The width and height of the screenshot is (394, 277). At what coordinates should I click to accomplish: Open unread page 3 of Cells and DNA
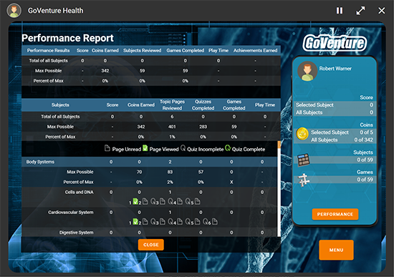click(163, 201)
